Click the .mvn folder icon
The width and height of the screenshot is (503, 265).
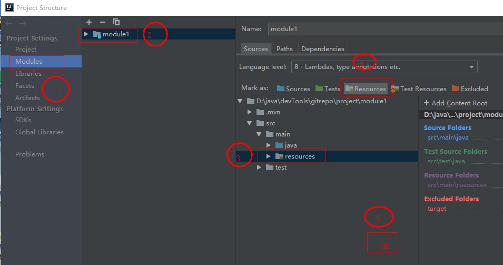260,112
